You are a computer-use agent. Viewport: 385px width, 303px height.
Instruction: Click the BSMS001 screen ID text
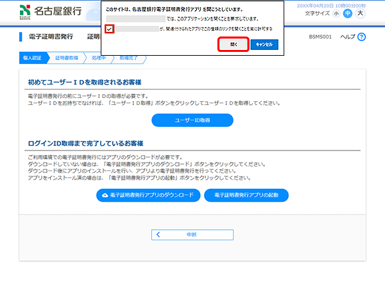[x=320, y=37]
